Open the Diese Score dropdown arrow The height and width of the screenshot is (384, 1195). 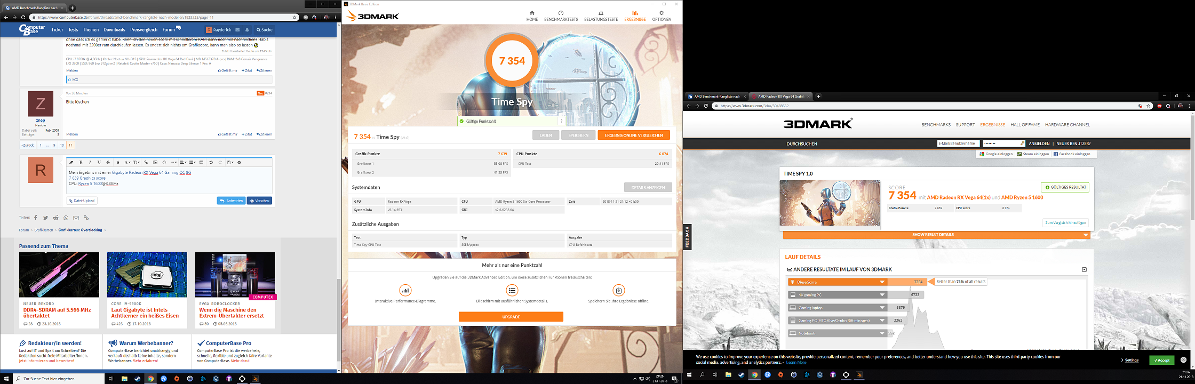[882, 282]
